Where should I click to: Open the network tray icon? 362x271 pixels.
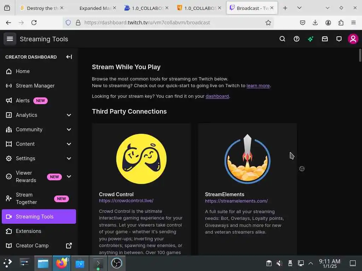pyautogui.click(x=300, y=263)
